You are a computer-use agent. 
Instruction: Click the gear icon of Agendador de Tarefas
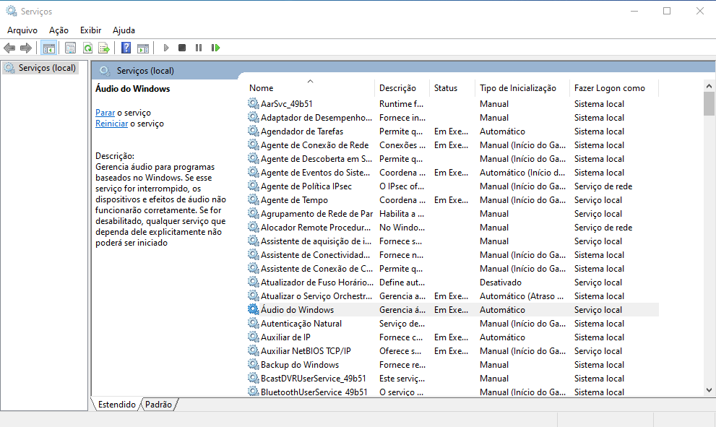click(x=254, y=131)
